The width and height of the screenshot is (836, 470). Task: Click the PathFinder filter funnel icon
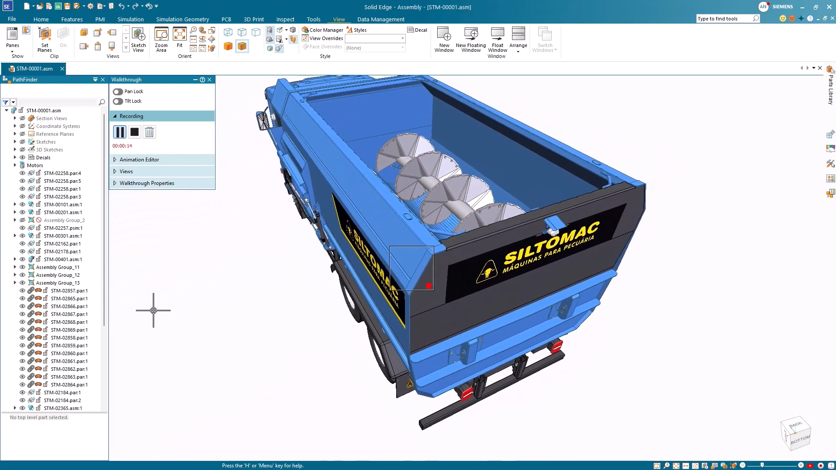[x=6, y=102]
